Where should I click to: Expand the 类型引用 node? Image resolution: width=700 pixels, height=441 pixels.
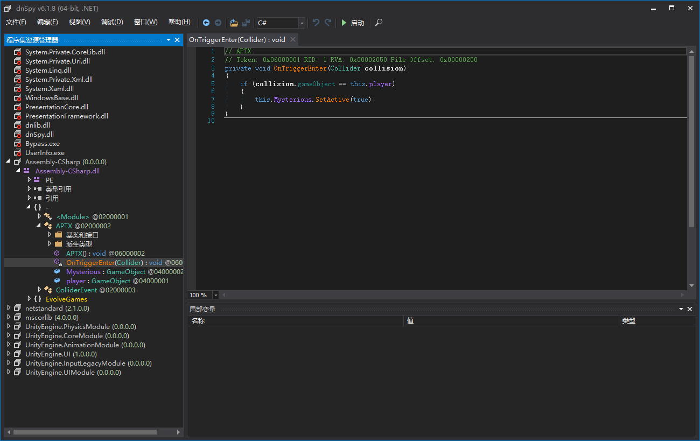coord(29,189)
